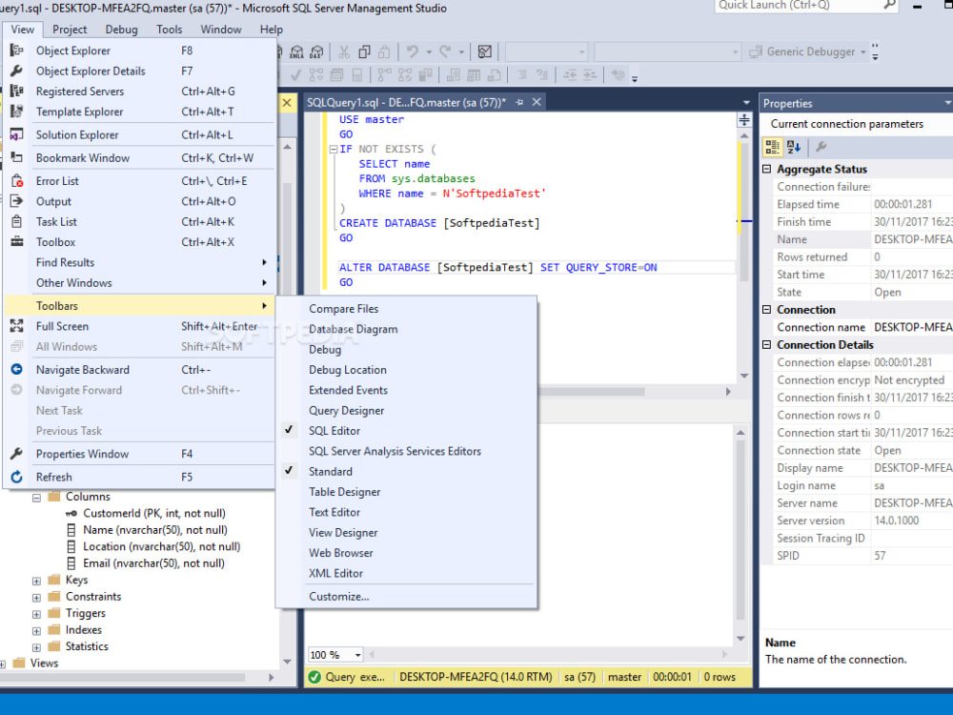Expand Keys folder in tree
Viewport: 953px width, 715px height.
tap(36, 581)
